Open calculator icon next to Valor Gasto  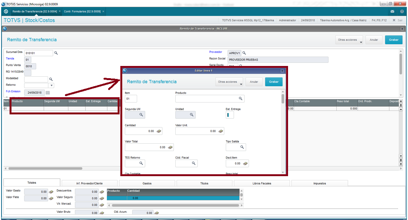pyautogui.click(x=51, y=192)
